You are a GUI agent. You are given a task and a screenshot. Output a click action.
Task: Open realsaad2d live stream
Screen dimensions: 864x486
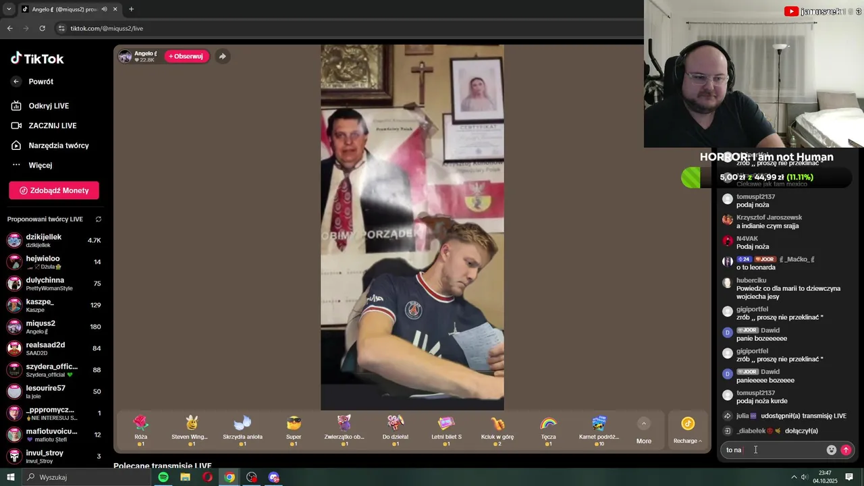click(54, 348)
